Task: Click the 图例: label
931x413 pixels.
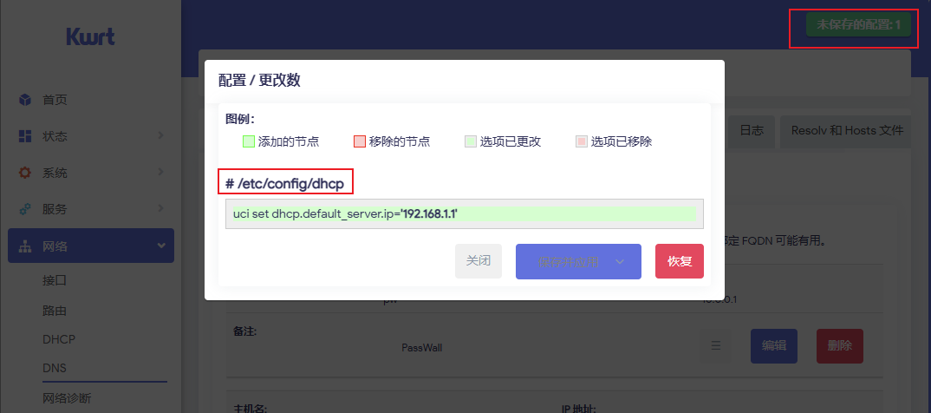Action: pos(240,119)
